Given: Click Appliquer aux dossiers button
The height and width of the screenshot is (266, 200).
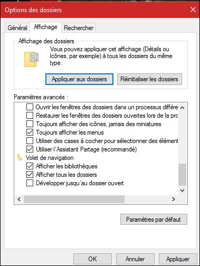Looking at the screenshot, I should (x=79, y=79).
